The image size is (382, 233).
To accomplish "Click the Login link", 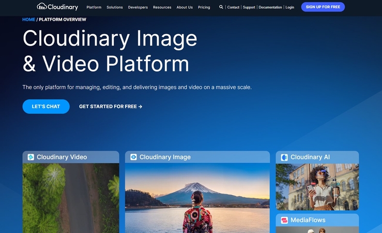I will click(x=289, y=7).
